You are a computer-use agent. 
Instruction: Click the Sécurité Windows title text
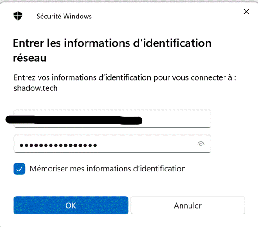coord(64,16)
